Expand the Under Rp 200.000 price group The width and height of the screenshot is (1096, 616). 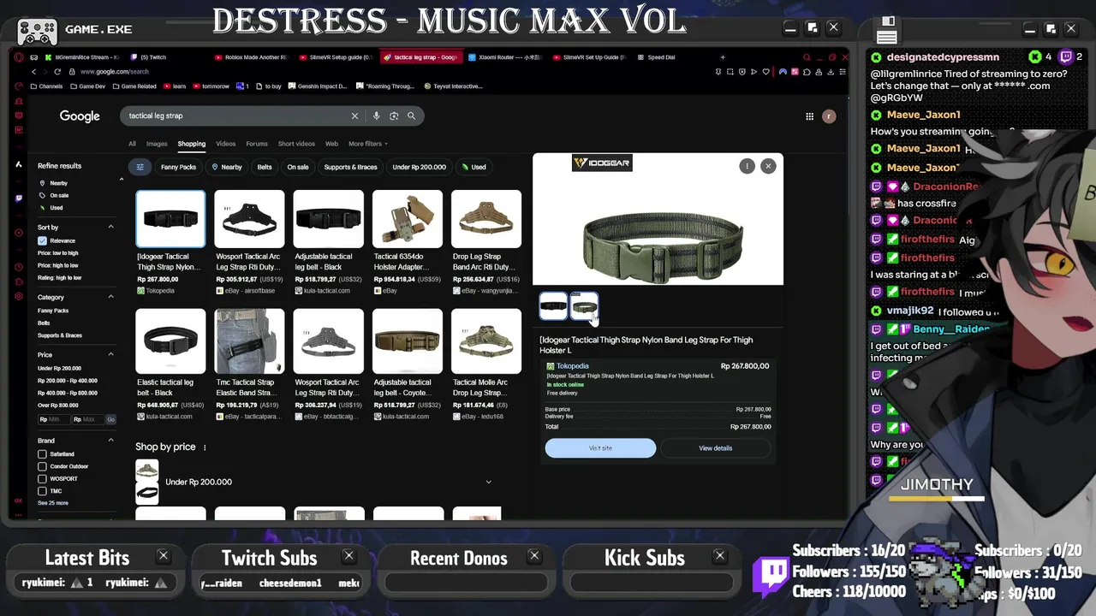point(489,482)
